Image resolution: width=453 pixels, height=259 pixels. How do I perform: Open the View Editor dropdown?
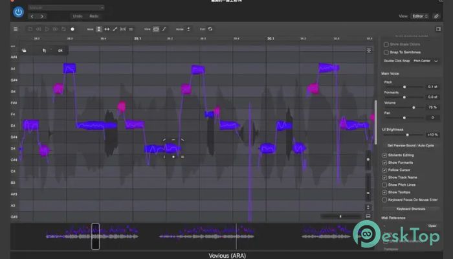point(420,16)
